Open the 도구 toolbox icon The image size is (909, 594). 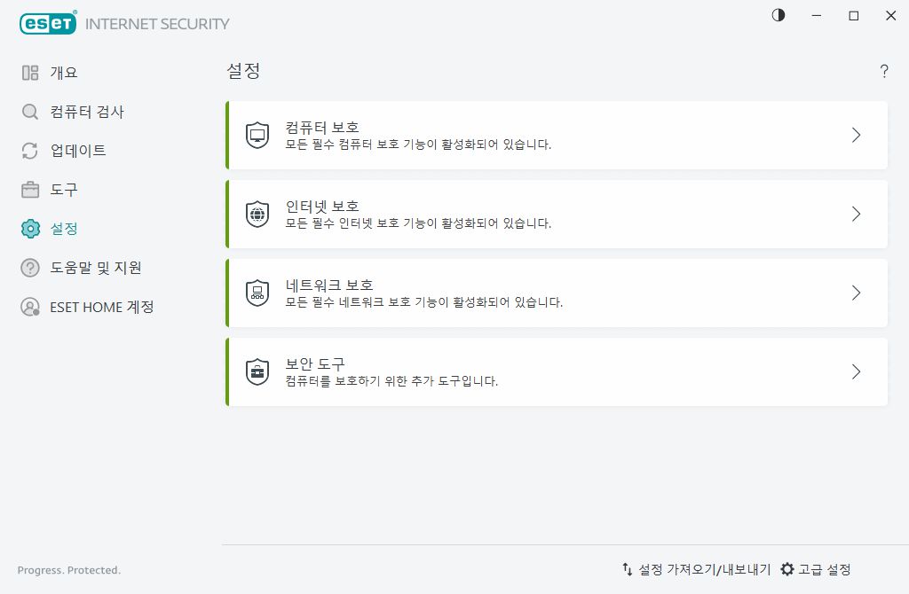tap(29, 190)
